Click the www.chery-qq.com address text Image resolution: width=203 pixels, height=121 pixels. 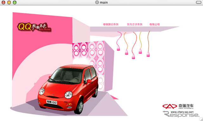tap(182, 112)
